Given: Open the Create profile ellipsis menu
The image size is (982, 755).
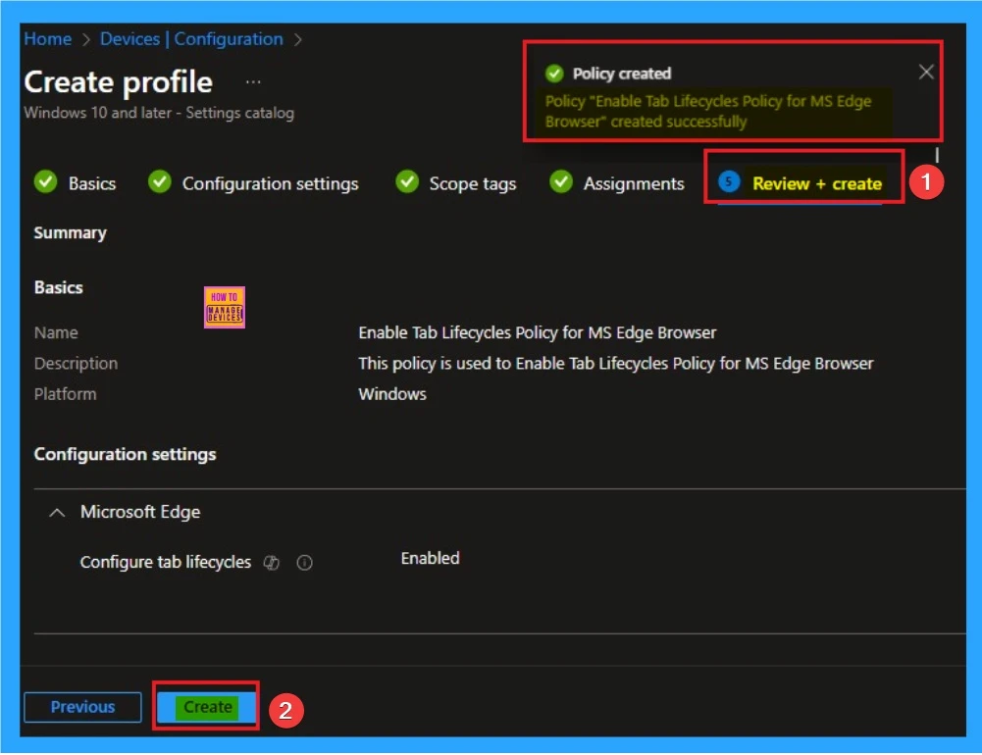Looking at the screenshot, I should [x=253, y=82].
